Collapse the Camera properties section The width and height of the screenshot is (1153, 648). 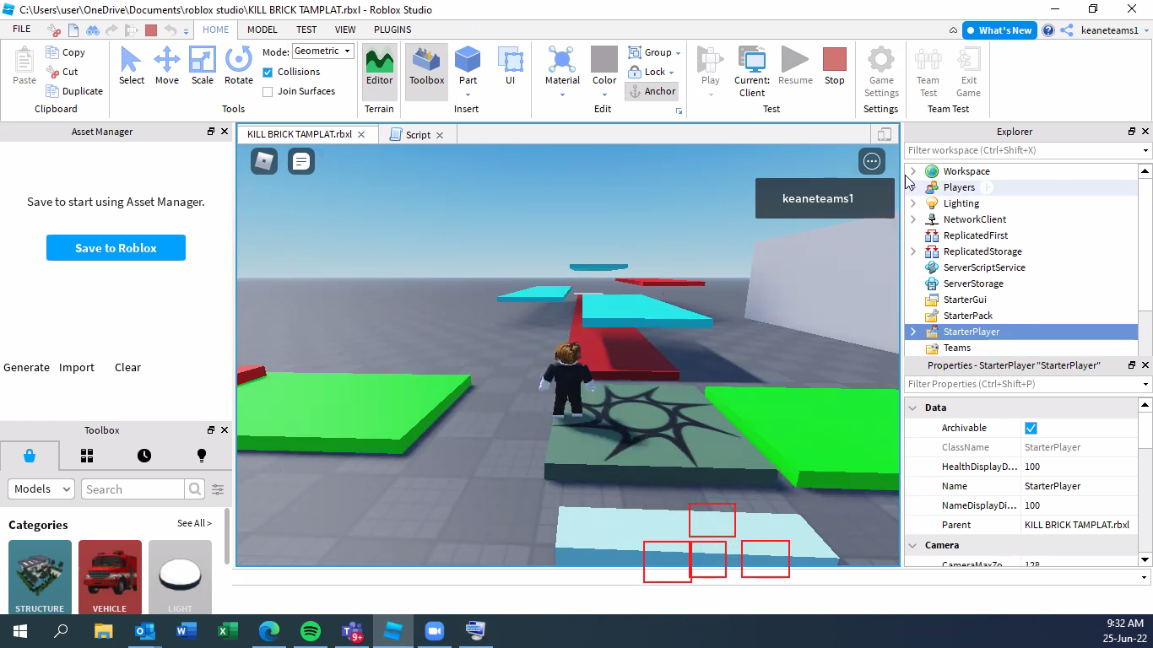(x=912, y=545)
